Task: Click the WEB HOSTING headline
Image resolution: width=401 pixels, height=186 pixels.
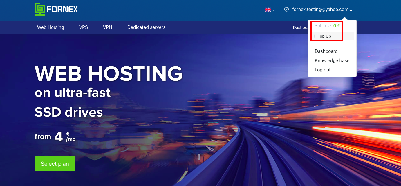Action: pos(109,73)
